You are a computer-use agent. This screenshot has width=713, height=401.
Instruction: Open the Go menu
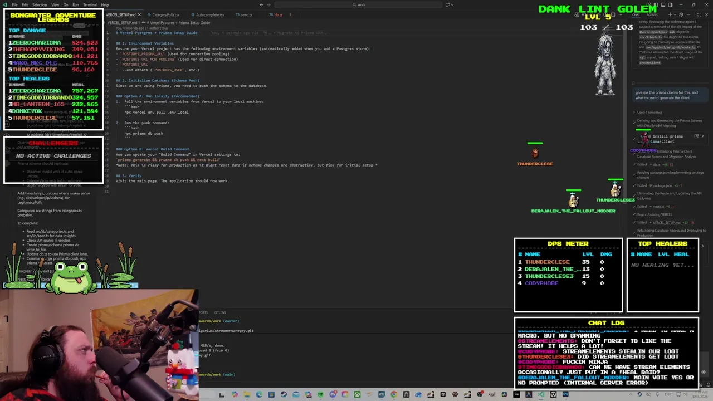pyautogui.click(x=66, y=4)
